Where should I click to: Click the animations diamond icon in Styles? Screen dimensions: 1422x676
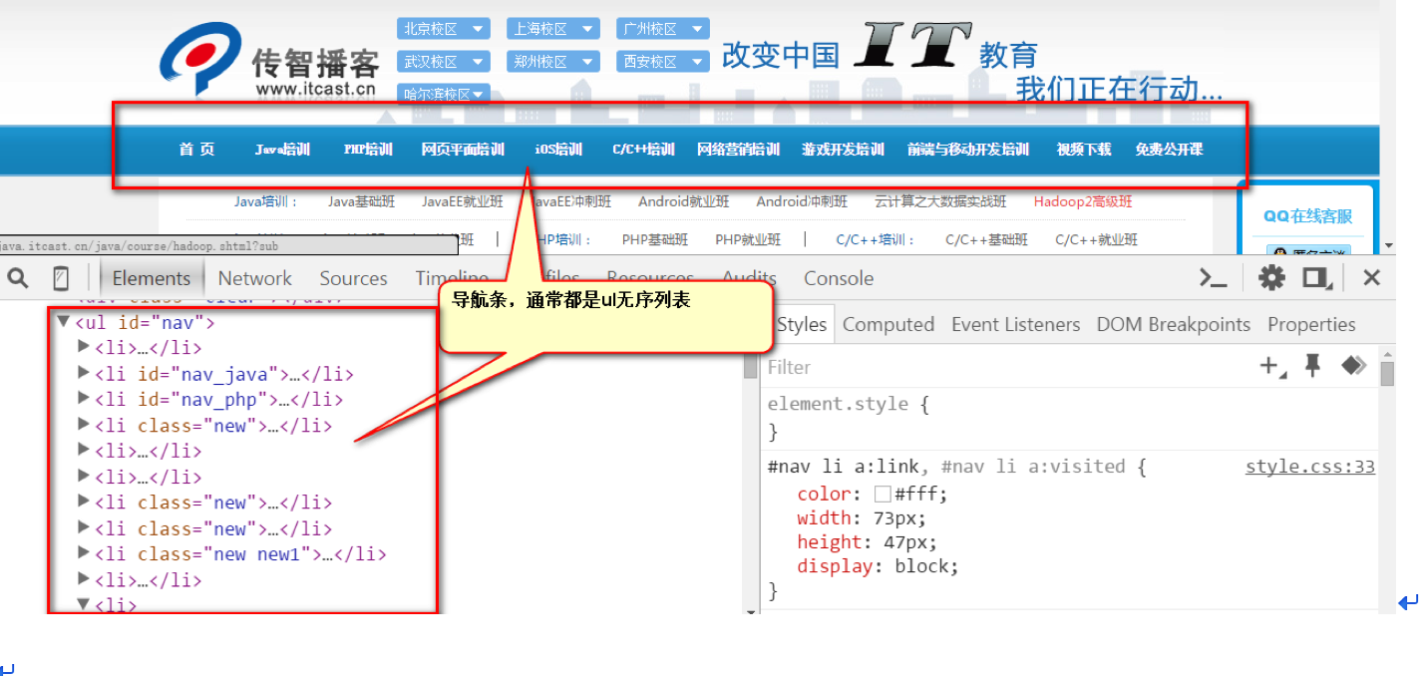click(x=1353, y=367)
